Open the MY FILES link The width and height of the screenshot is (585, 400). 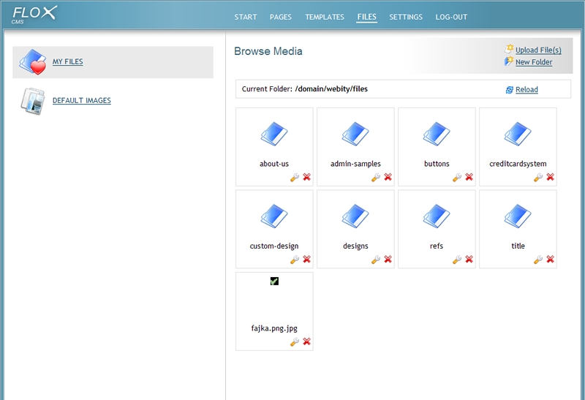pyautogui.click(x=67, y=61)
